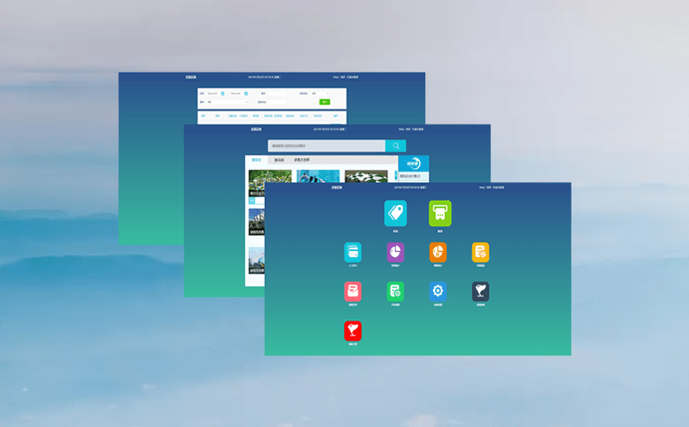Open the red cocktail glass icon
Screen dimensions: 689x427
tap(353, 330)
